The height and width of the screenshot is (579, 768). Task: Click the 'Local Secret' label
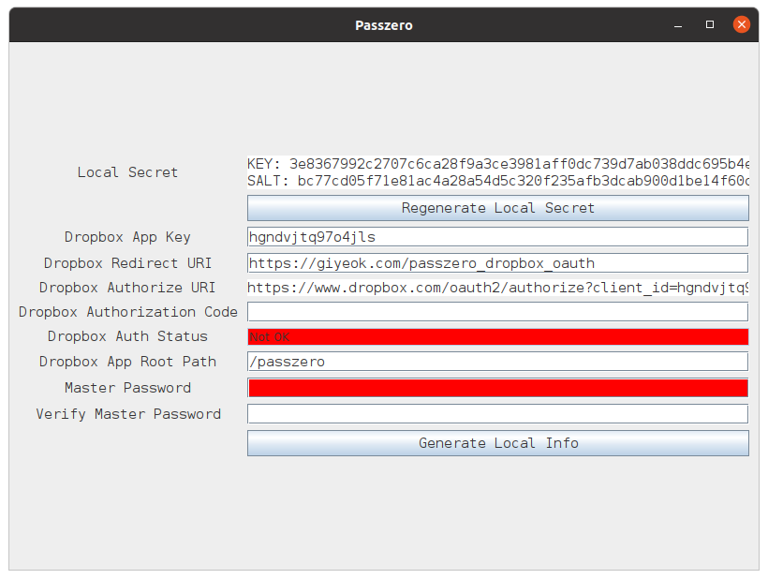(127, 172)
